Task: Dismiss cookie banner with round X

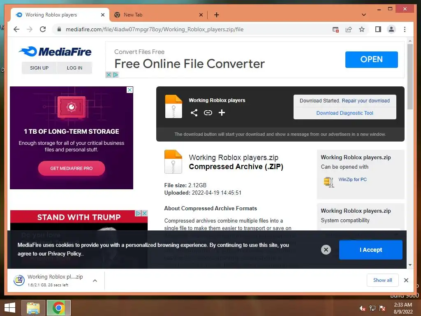Action: tap(326, 250)
